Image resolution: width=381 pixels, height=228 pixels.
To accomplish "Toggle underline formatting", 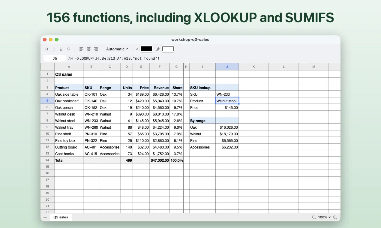I will click(x=61, y=49).
